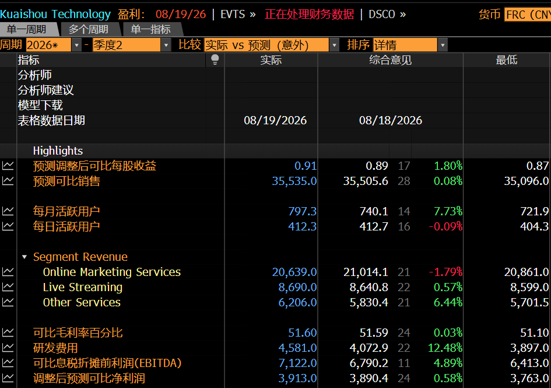The height and width of the screenshot is (388, 551).
Task: Open the DSCO » link
Action: pos(387,15)
